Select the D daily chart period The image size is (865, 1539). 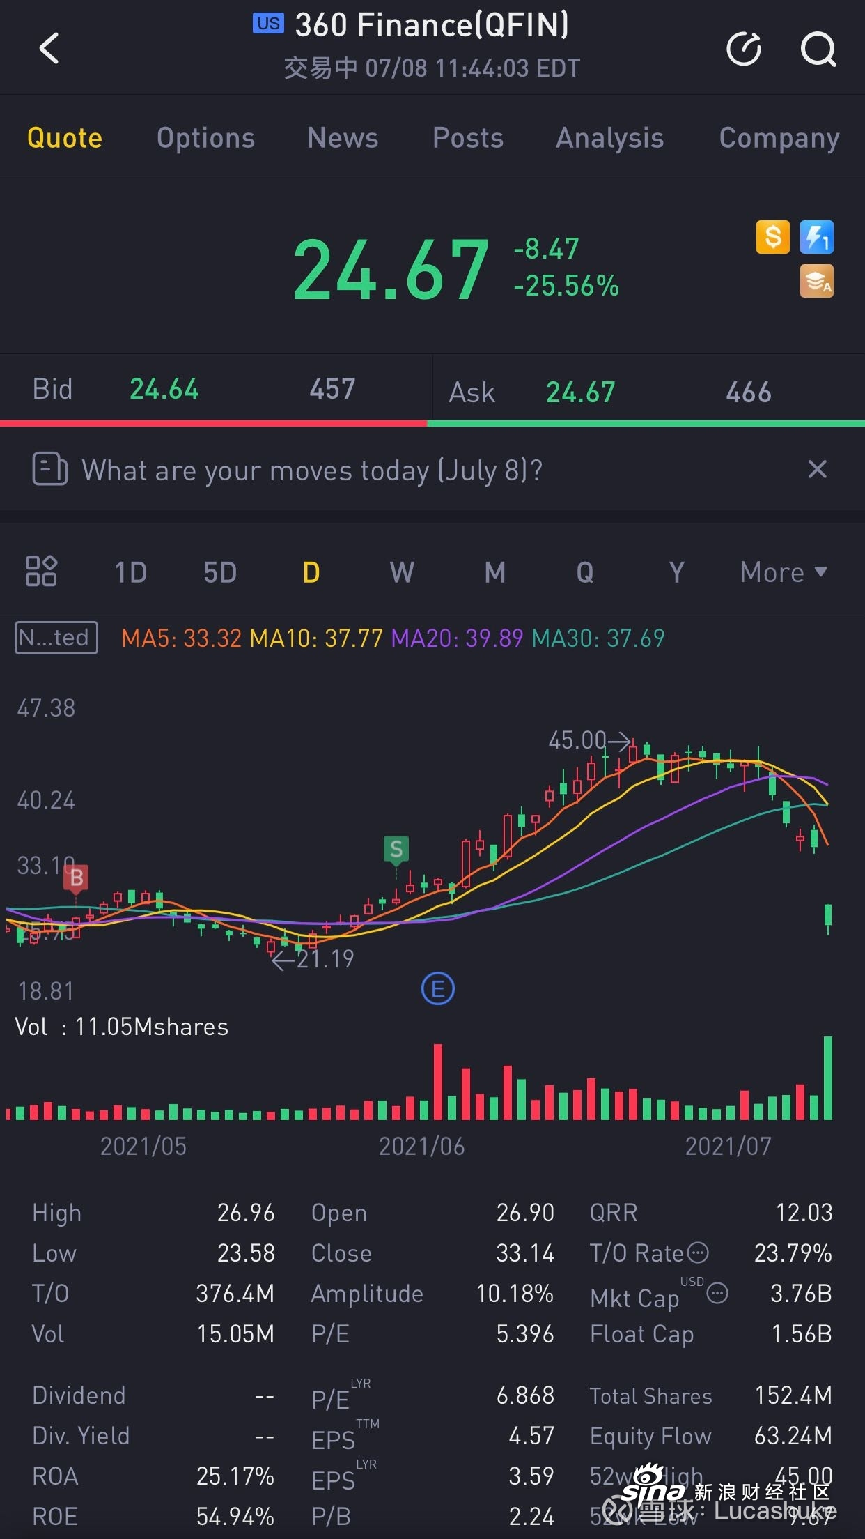[311, 572]
